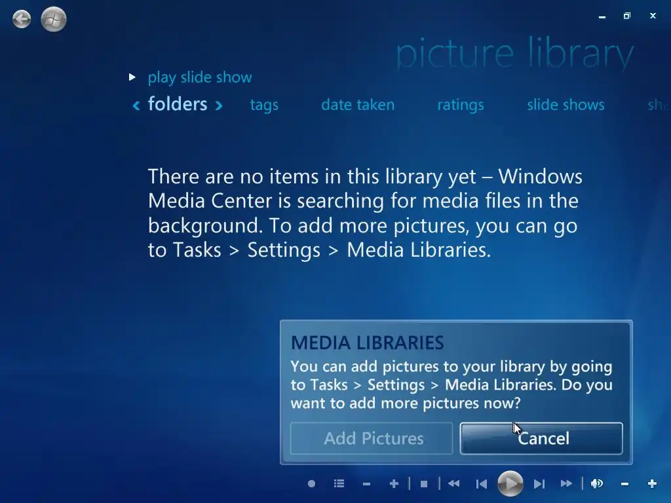This screenshot has height=503, width=671.
Task: Close the Media Center window
Action: [653, 16]
